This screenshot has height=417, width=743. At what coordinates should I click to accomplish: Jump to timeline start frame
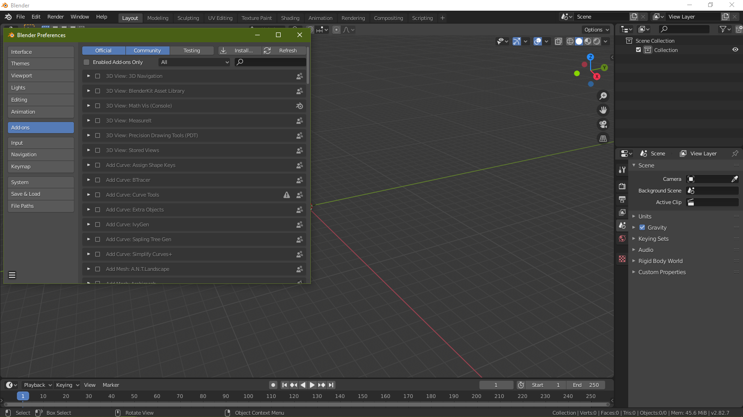tap(284, 385)
